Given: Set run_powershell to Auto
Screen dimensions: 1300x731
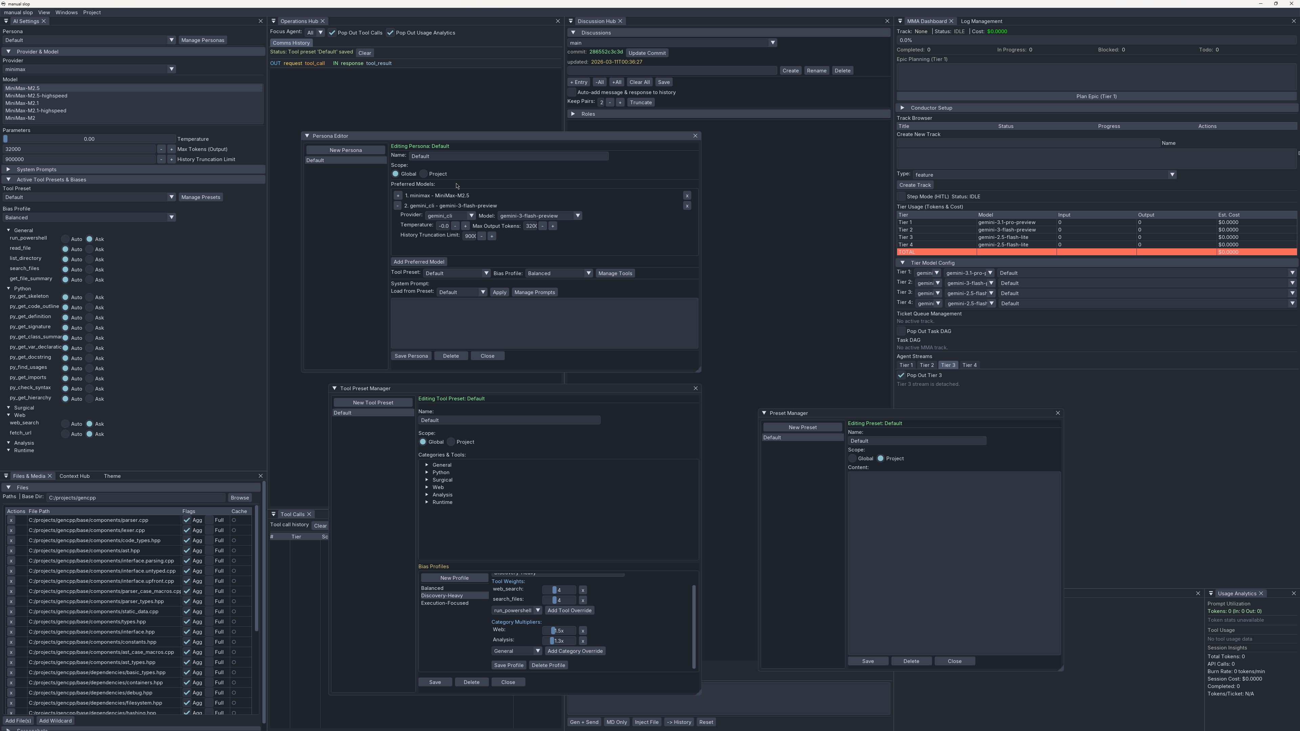Looking at the screenshot, I should click(66, 239).
